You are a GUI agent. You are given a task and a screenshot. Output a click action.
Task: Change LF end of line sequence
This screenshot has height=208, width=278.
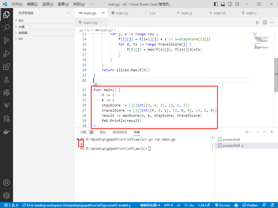click(179, 205)
